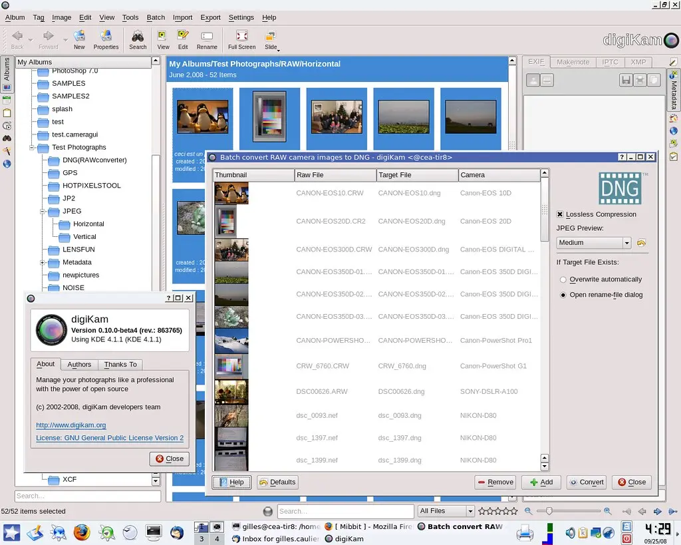Switch to the Authors tab in About digiKam
The height and width of the screenshot is (545, 681).
point(79,364)
